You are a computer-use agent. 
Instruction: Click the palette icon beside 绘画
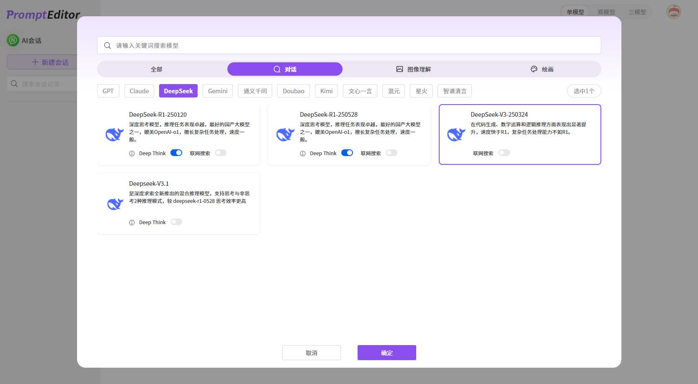534,69
